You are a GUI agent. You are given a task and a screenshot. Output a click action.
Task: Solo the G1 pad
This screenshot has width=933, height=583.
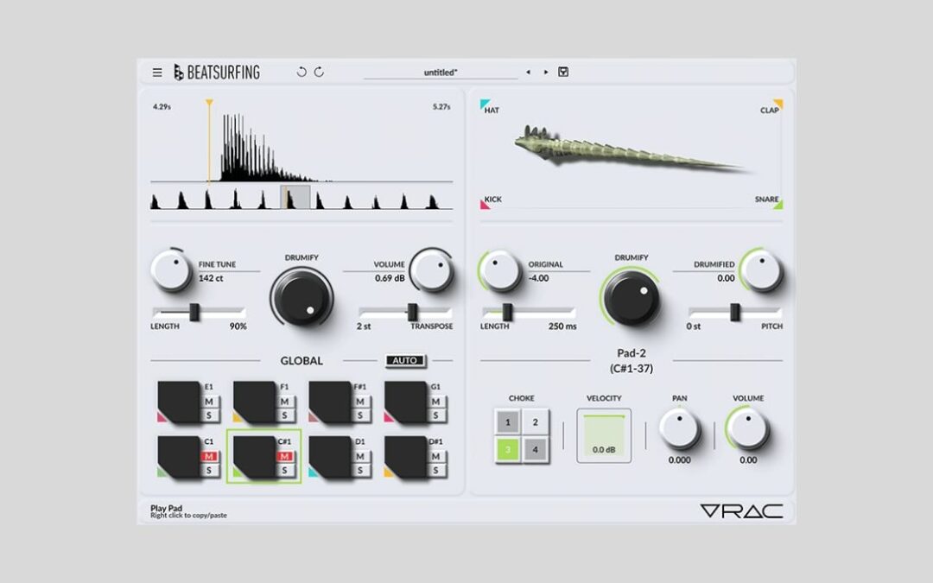coord(435,415)
